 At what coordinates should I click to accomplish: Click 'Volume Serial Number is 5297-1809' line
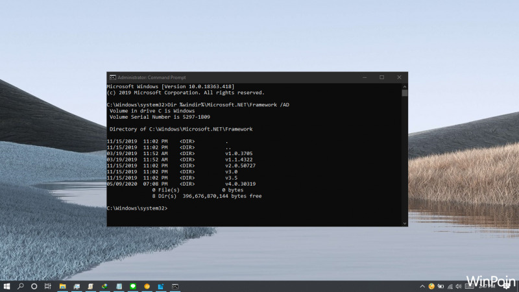[160, 117]
